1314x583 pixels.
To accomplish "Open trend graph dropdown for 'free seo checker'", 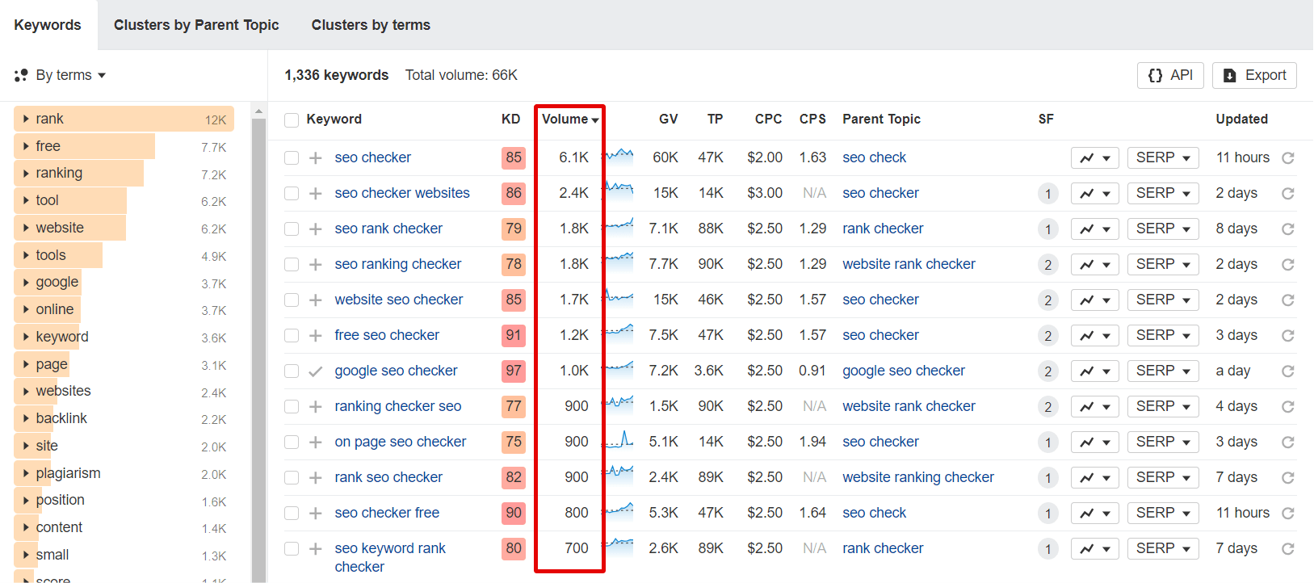I will [x=1095, y=335].
